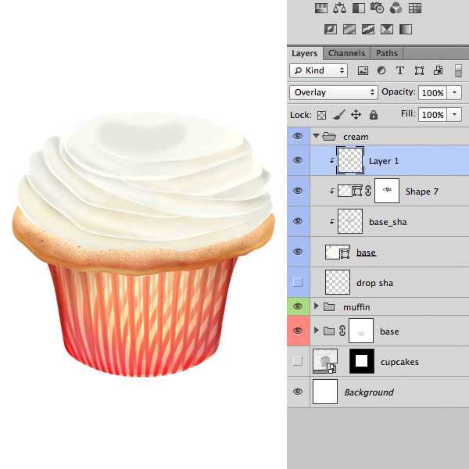Click the cupcakes layer mask thumbnail
Viewport: 469px width, 469px height.
click(361, 362)
